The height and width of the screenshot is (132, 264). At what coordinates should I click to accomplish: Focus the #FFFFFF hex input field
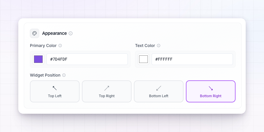192,59
